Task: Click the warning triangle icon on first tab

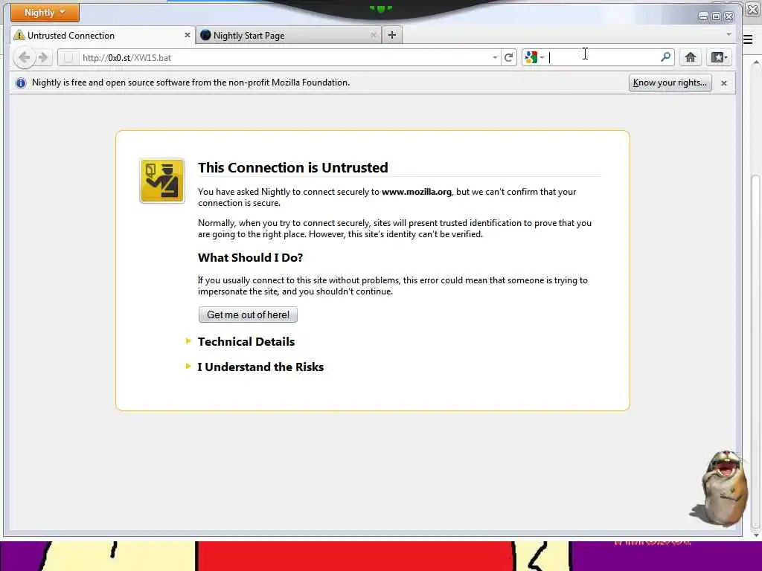Action: pyautogui.click(x=19, y=35)
